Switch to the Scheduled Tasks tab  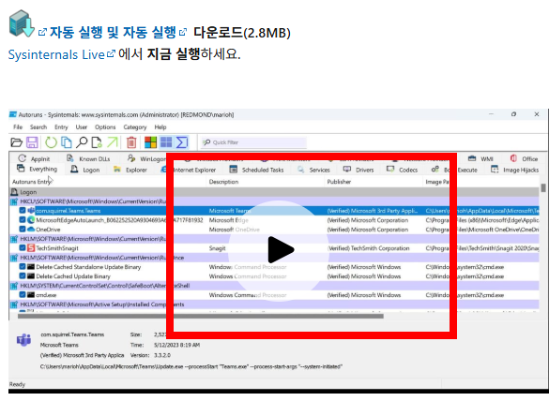(256, 170)
